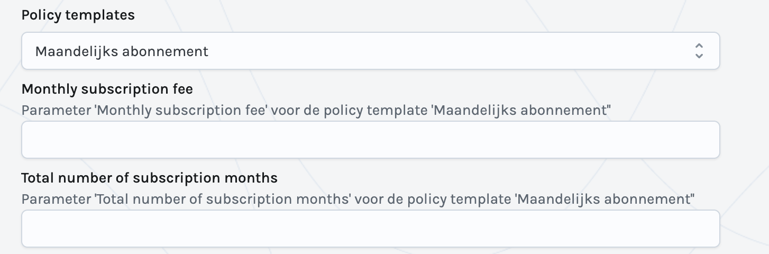
Task: Click the right end of the monthly fee textbox
Action: pyautogui.click(x=709, y=140)
